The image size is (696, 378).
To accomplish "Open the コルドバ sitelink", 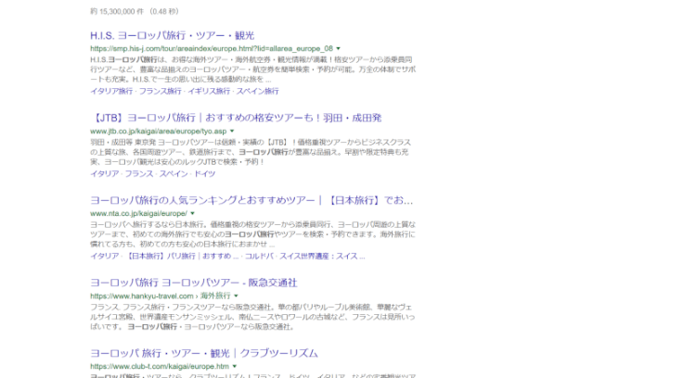I will click(x=259, y=256).
